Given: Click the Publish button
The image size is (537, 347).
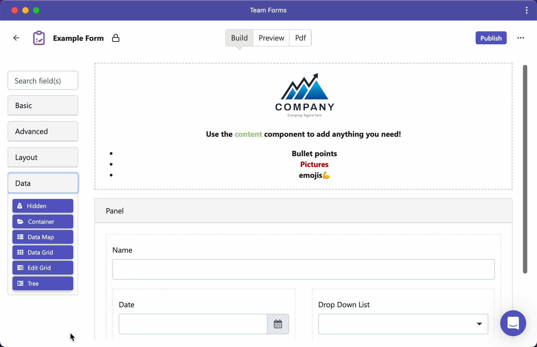Looking at the screenshot, I should (x=491, y=38).
